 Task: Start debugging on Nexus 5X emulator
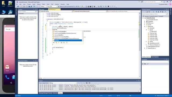tap(69, 6)
